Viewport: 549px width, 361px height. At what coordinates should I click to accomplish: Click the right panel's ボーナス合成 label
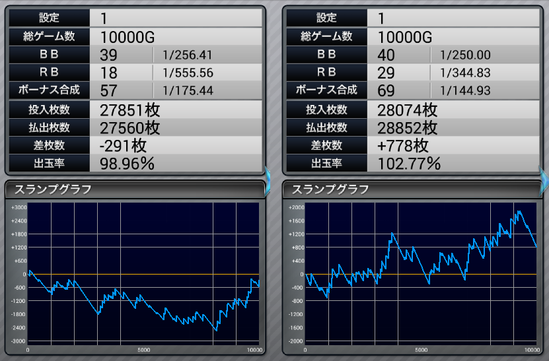[x=327, y=89]
